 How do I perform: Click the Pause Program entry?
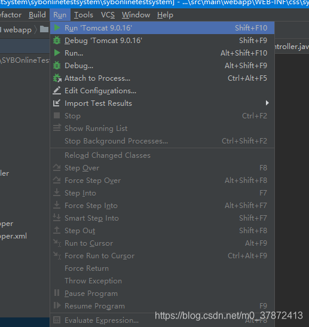162,293
